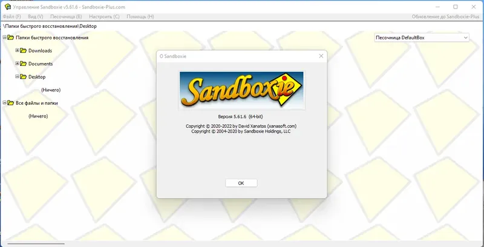Click folder icon beside Папки быстрого восстановления
This screenshot has width=484, height=247.
11,38
